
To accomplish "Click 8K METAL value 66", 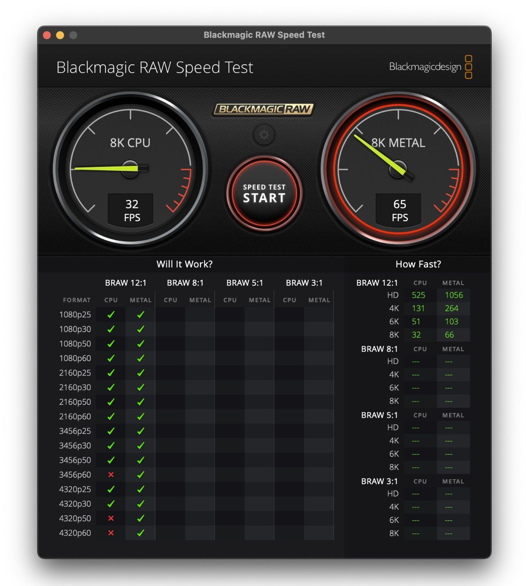I will point(449,335).
